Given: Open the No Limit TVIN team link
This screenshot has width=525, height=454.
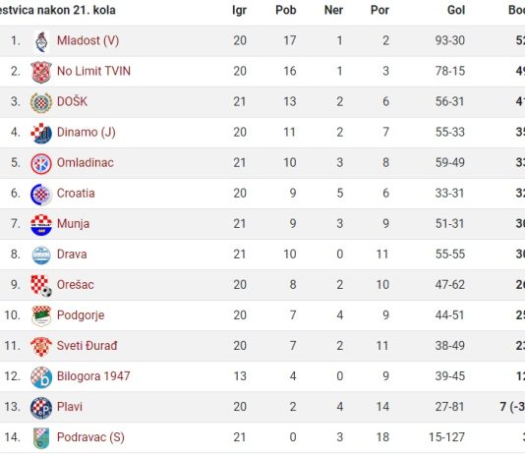Looking at the screenshot, I should point(93,71).
